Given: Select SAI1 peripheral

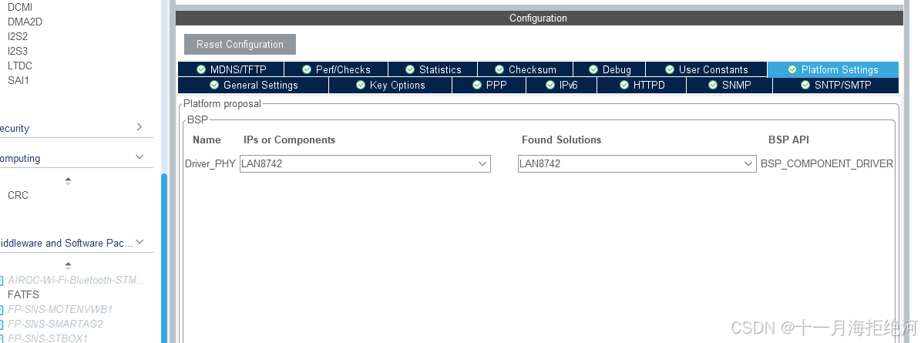Looking at the screenshot, I should [18, 80].
